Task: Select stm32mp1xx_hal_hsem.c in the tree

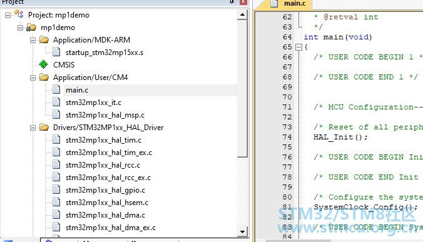Action: tap(107, 203)
